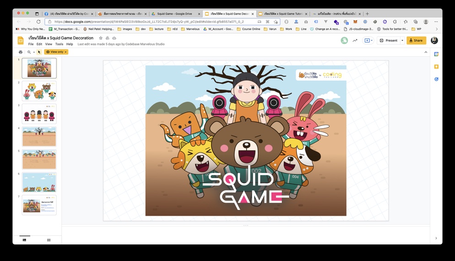This screenshot has height=261, width=455.
Task: Open browser profile icon in toolbar
Action: coord(426,22)
